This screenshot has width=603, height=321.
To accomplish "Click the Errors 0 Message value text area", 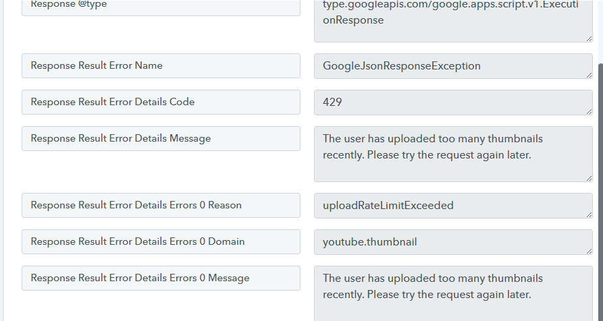I will click(x=452, y=293).
